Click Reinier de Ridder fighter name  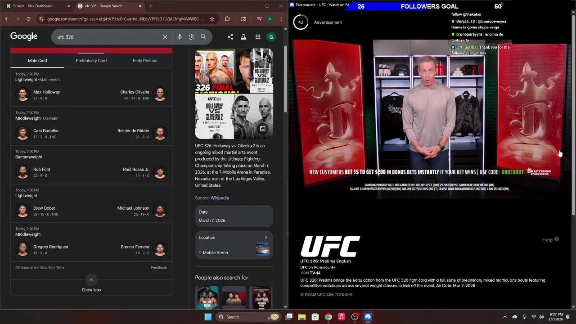click(x=133, y=131)
